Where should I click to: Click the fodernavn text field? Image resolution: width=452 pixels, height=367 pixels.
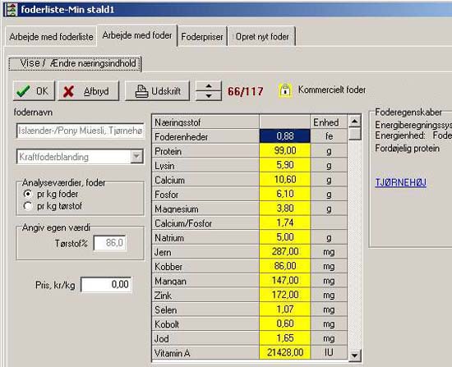81,131
